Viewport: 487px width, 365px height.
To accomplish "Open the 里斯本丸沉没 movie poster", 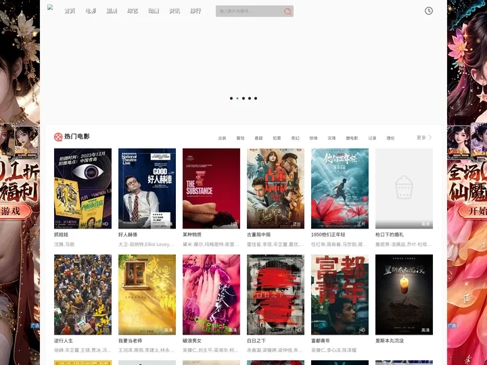I will tap(404, 295).
